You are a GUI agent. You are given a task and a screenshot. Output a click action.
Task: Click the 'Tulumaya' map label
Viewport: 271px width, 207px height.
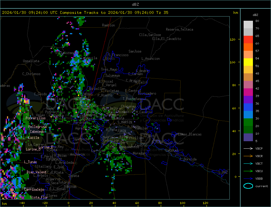coord(113,75)
